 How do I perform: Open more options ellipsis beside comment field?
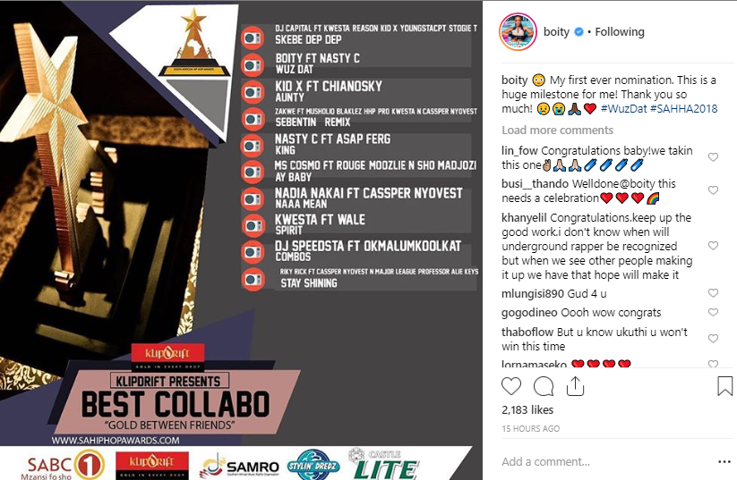pyautogui.click(x=724, y=462)
